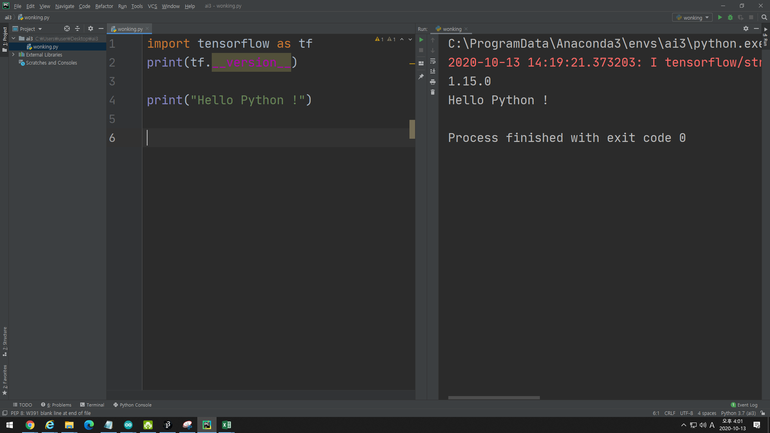This screenshot has width=770, height=433.
Task: Pin the wonking run tab
Action: point(421,76)
